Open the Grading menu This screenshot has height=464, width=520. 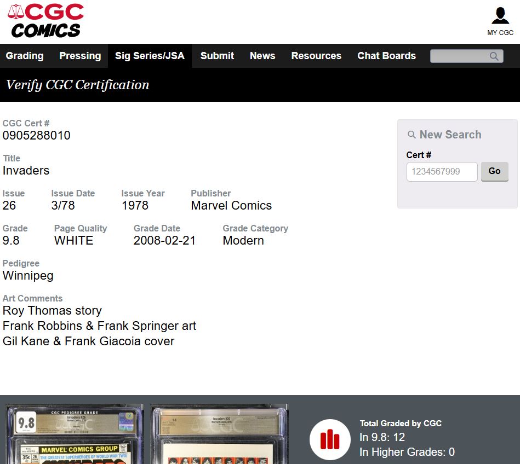25,56
